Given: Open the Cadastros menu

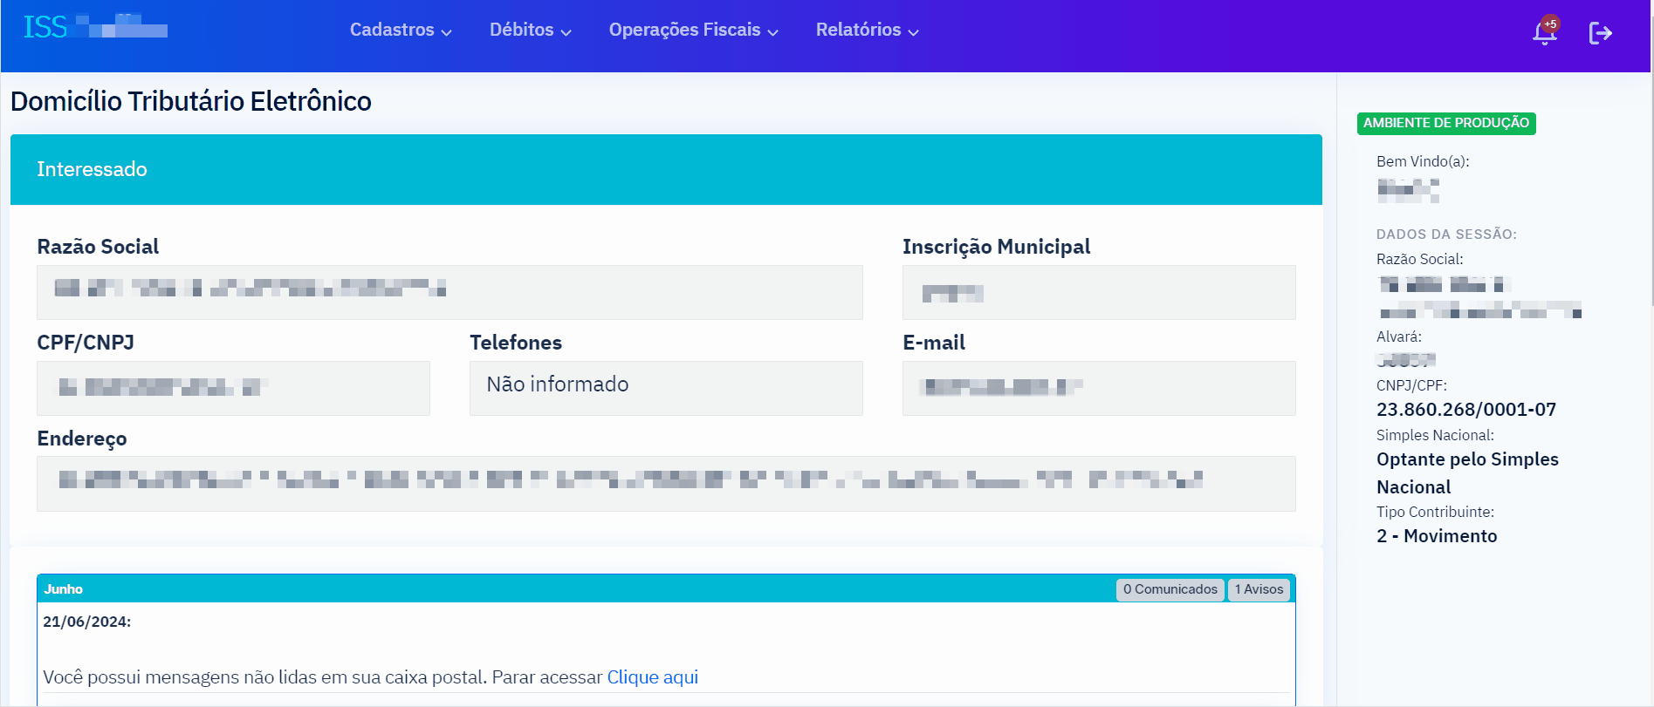Looking at the screenshot, I should (x=401, y=30).
